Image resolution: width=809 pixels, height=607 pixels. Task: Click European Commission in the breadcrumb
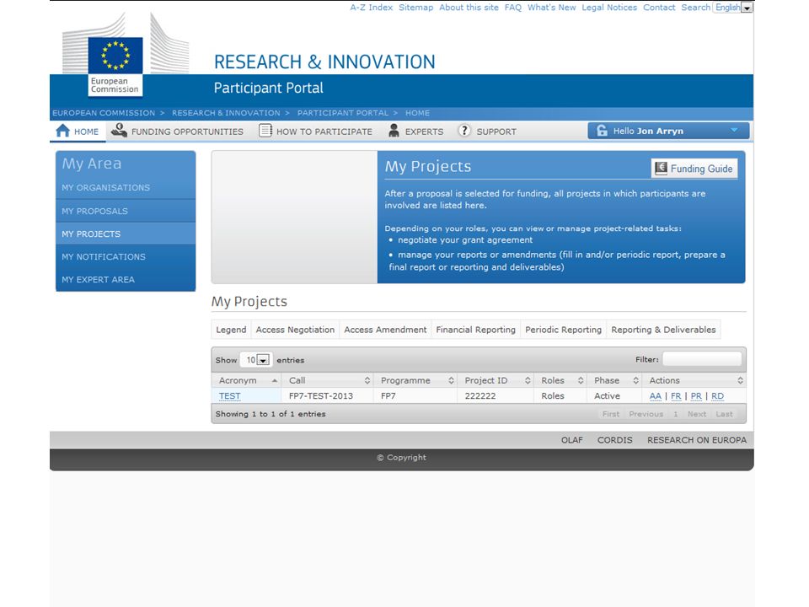click(104, 113)
